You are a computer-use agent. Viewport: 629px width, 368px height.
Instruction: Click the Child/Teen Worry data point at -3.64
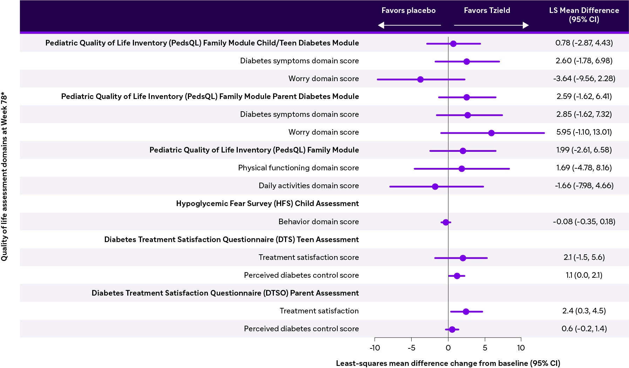(420, 79)
